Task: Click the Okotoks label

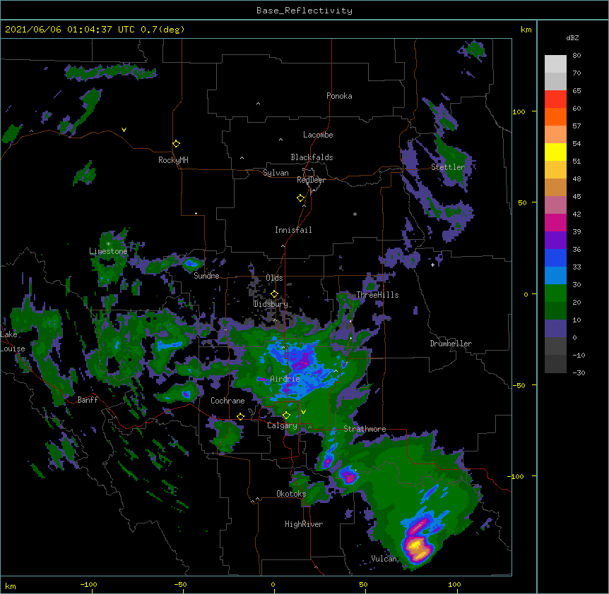Action: click(x=291, y=494)
